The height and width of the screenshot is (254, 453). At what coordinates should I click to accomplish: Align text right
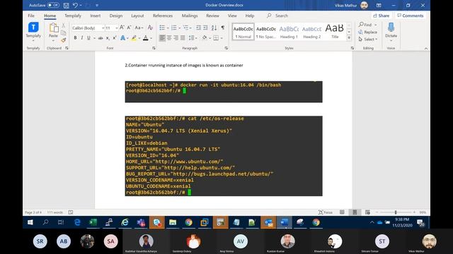pos(176,38)
